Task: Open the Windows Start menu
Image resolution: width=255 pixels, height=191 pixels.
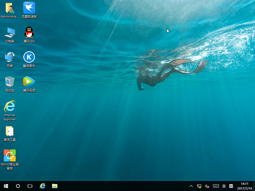Action: coord(6,186)
